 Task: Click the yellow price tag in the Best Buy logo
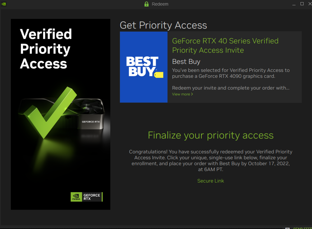159,75
